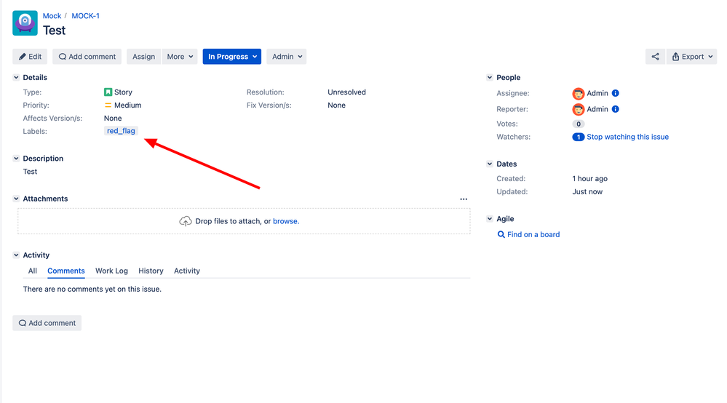Screen dimensions: 727x403
Task: Collapse the Activity section
Action: tap(16, 255)
